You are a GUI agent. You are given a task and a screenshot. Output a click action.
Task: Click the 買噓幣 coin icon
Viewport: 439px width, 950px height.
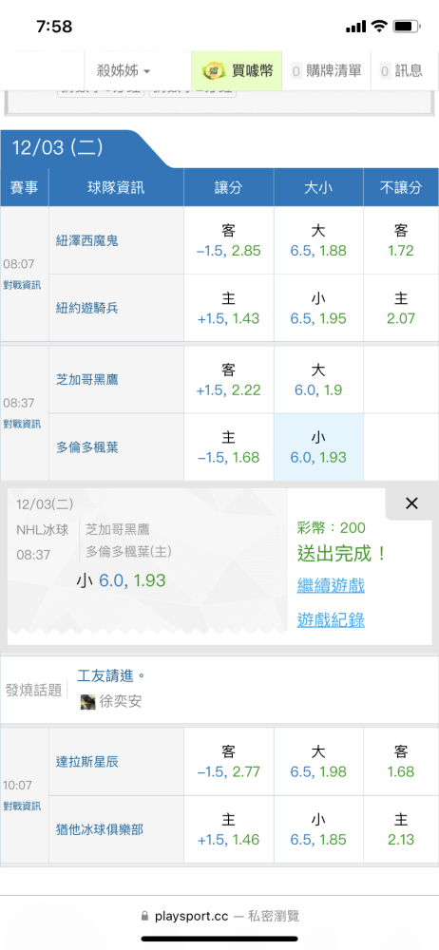214,71
